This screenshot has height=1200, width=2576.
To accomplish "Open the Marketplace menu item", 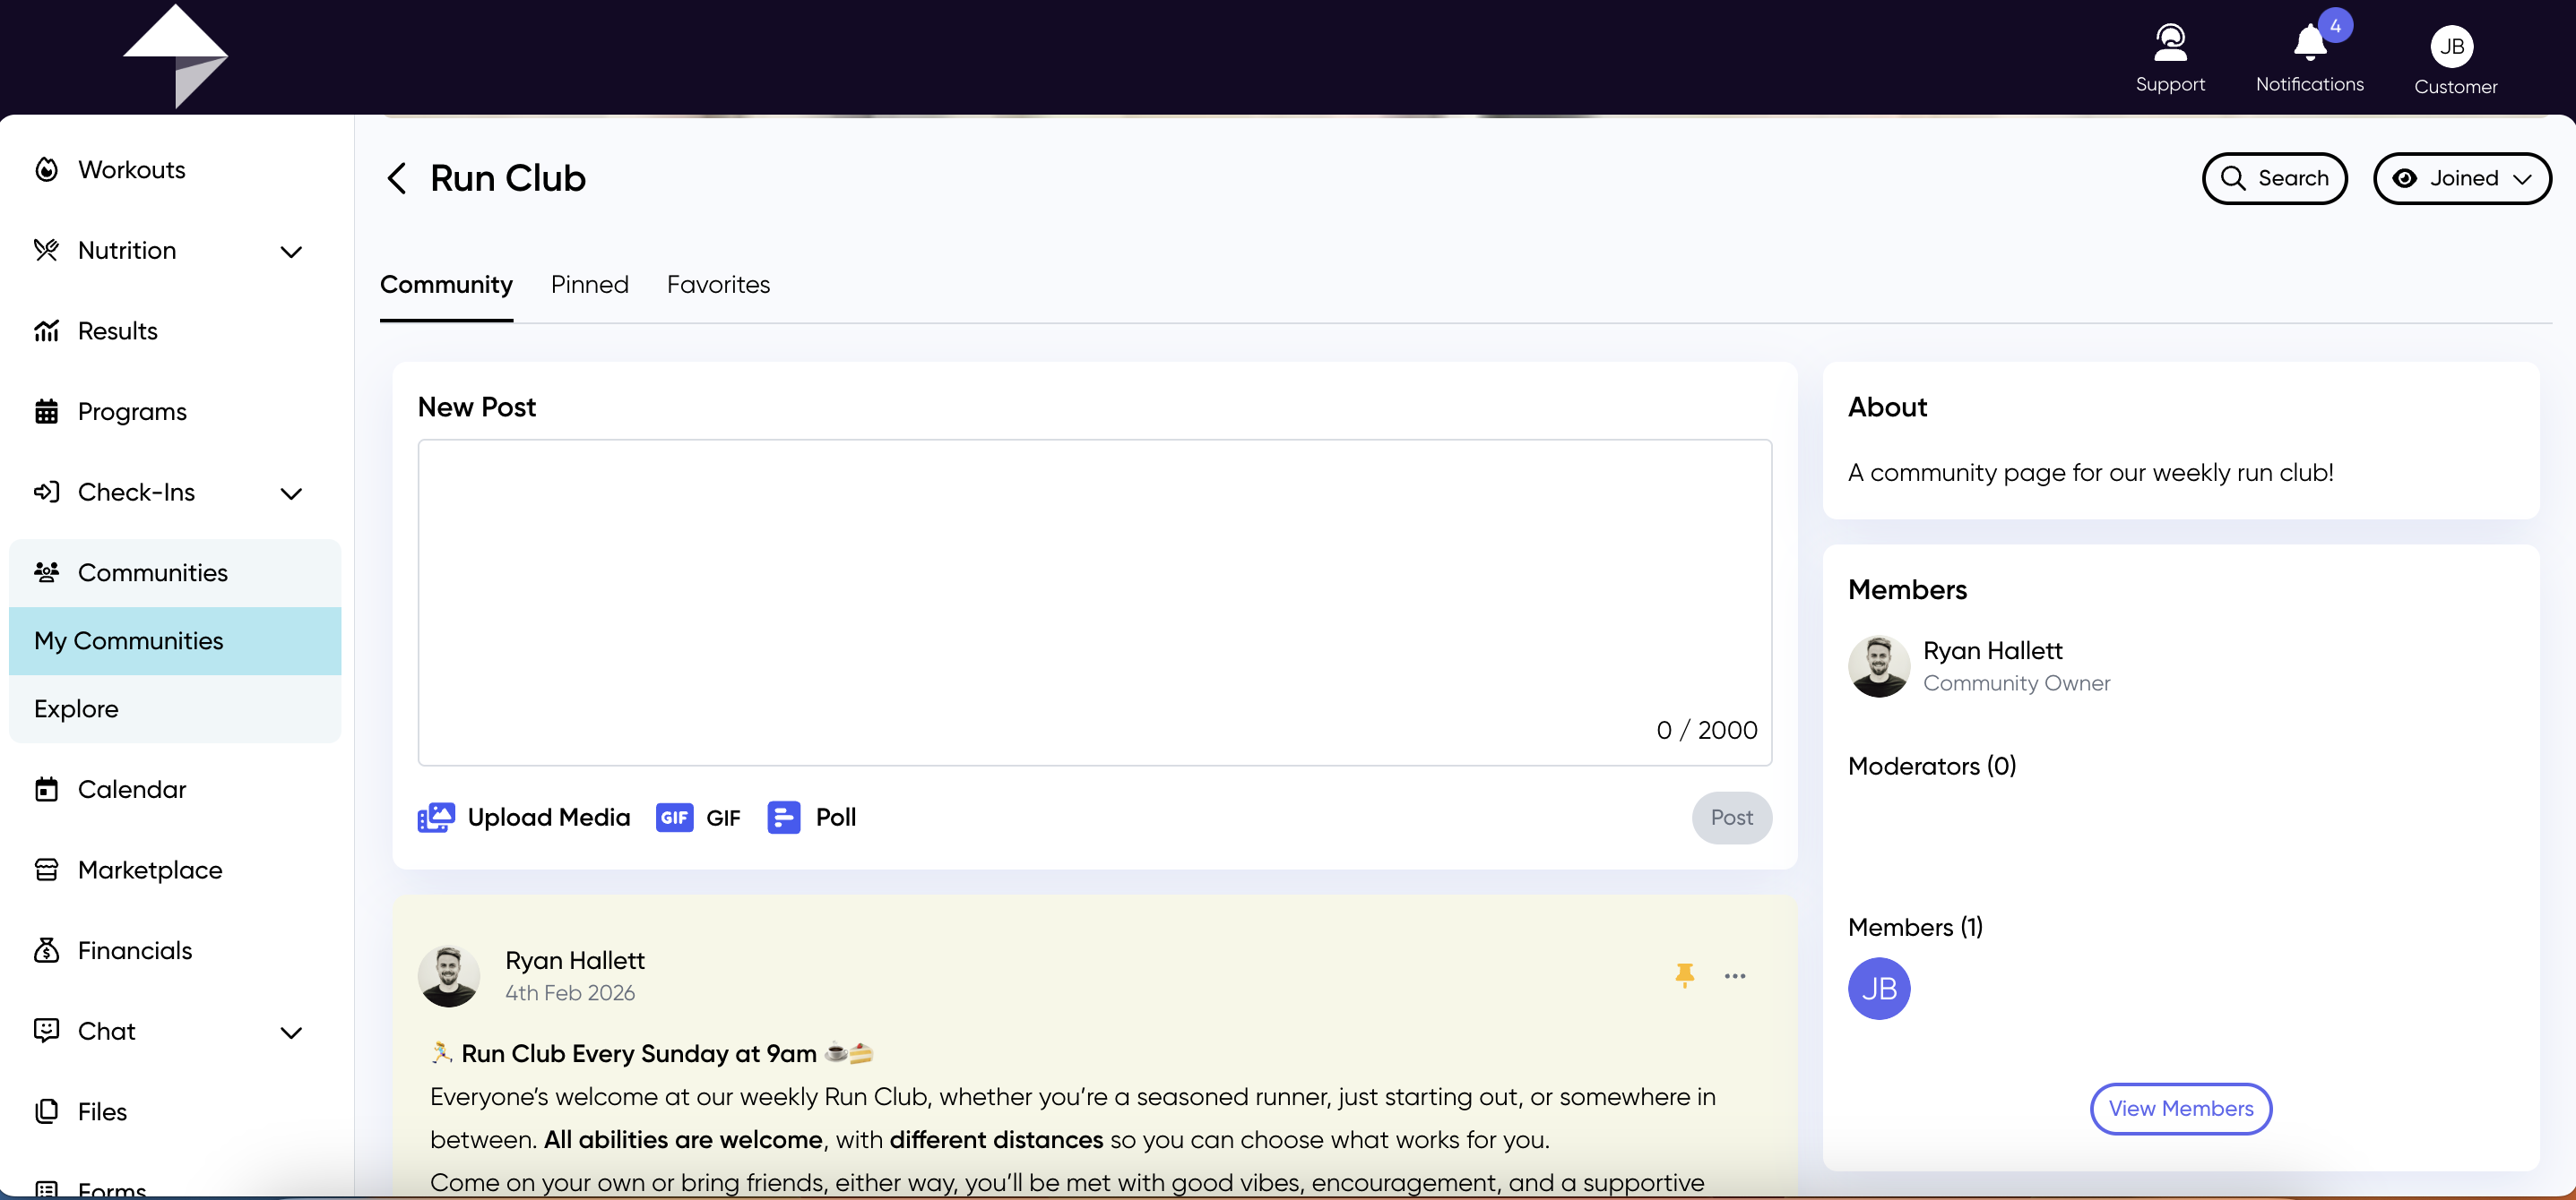I will tap(150, 870).
